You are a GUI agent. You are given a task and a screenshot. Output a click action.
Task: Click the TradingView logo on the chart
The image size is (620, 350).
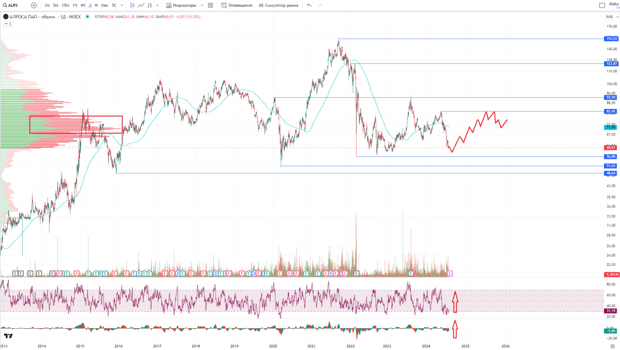coord(8,336)
